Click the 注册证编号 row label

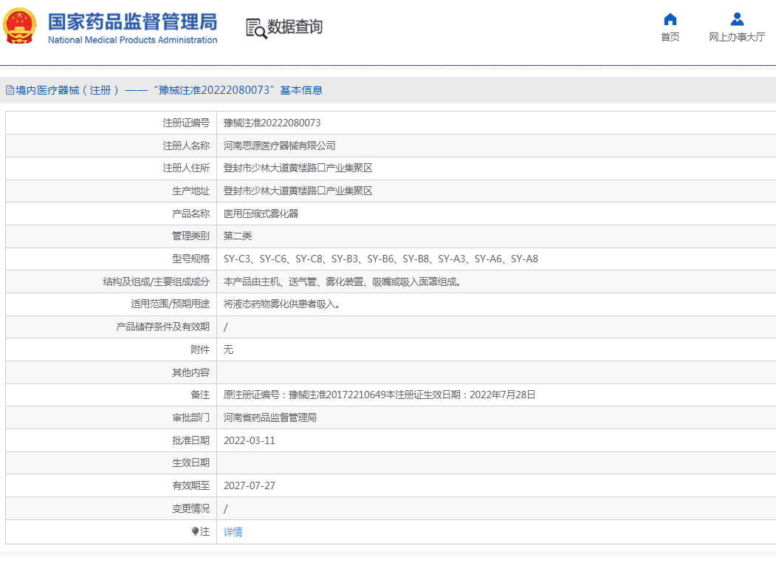click(x=186, y=123)
